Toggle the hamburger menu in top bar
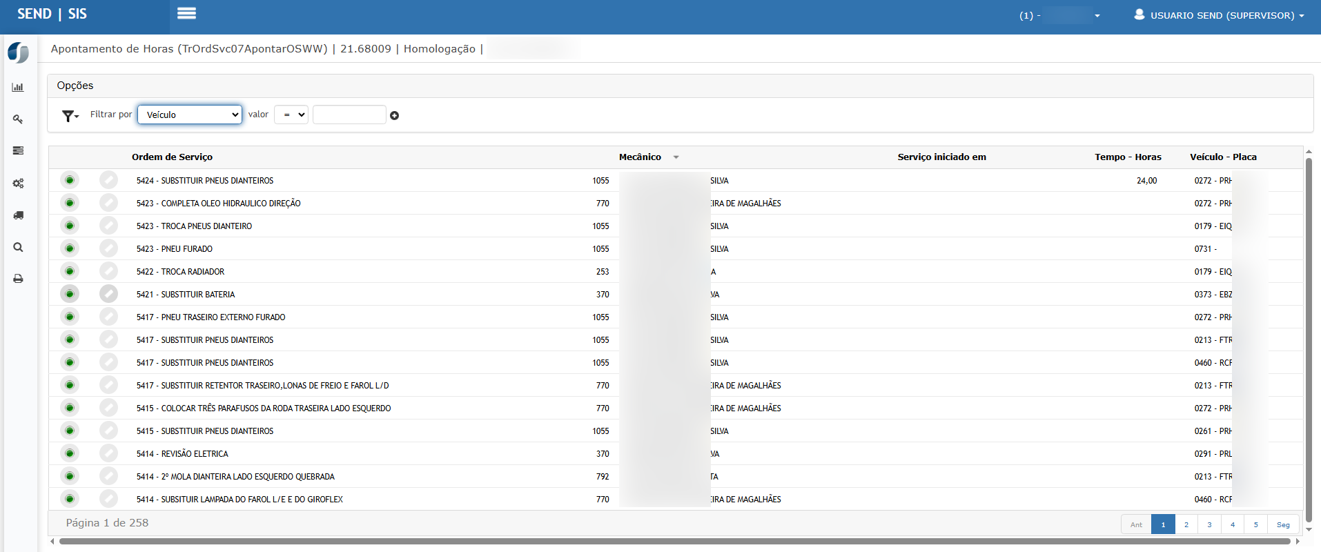This screenshot has height=552, width=1321. click(x=186, y=14)
